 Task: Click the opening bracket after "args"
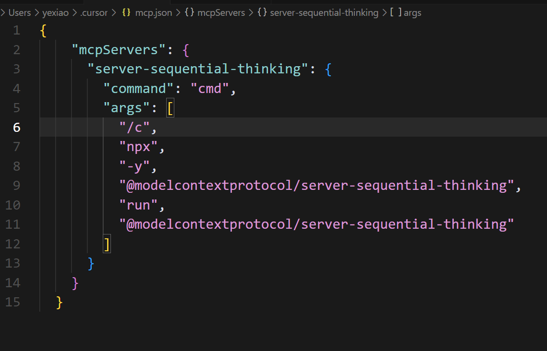pos(170,108)
